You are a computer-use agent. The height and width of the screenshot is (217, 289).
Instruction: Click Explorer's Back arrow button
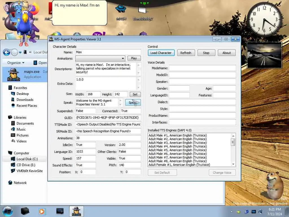pos(7,52)
